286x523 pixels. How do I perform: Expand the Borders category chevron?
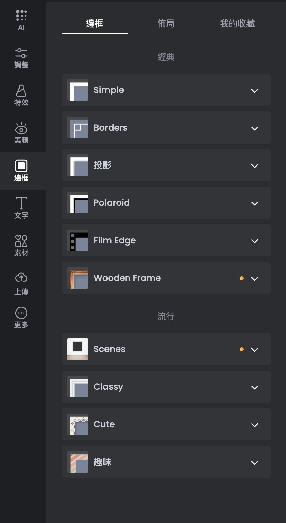tap(255, 128)
